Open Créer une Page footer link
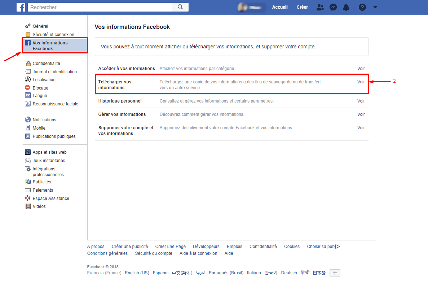428x283 pixels. tap(170, 247)
